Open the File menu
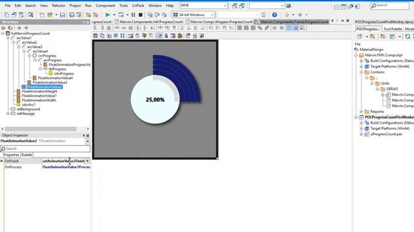This screenshot has width=414, height=232. pos(8,6)
